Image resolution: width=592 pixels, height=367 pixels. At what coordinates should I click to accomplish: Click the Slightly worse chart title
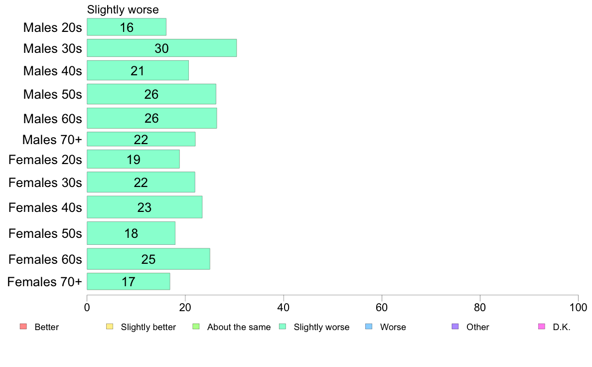[x=123, y=9]
